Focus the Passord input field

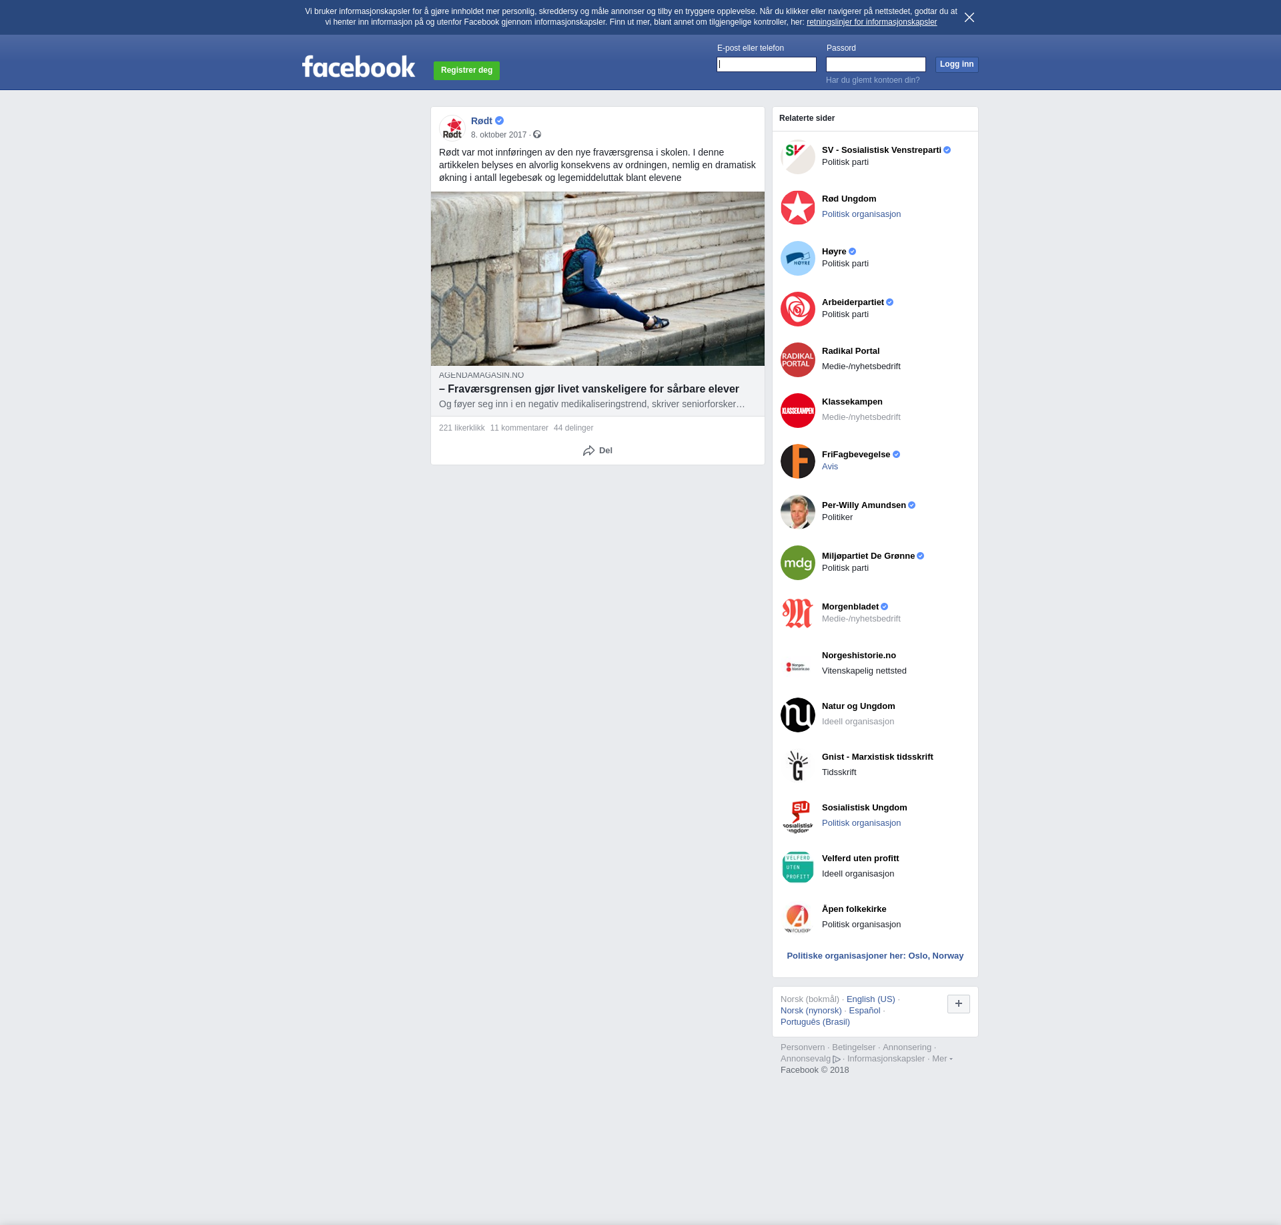(x=876, y=64)
